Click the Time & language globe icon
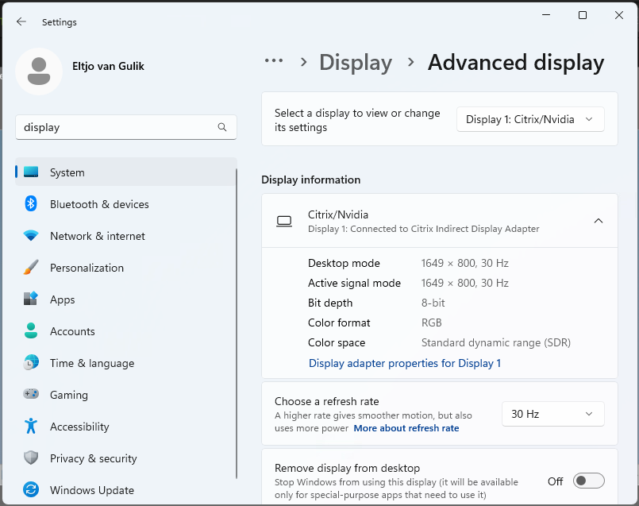 [x=31, y=363]
